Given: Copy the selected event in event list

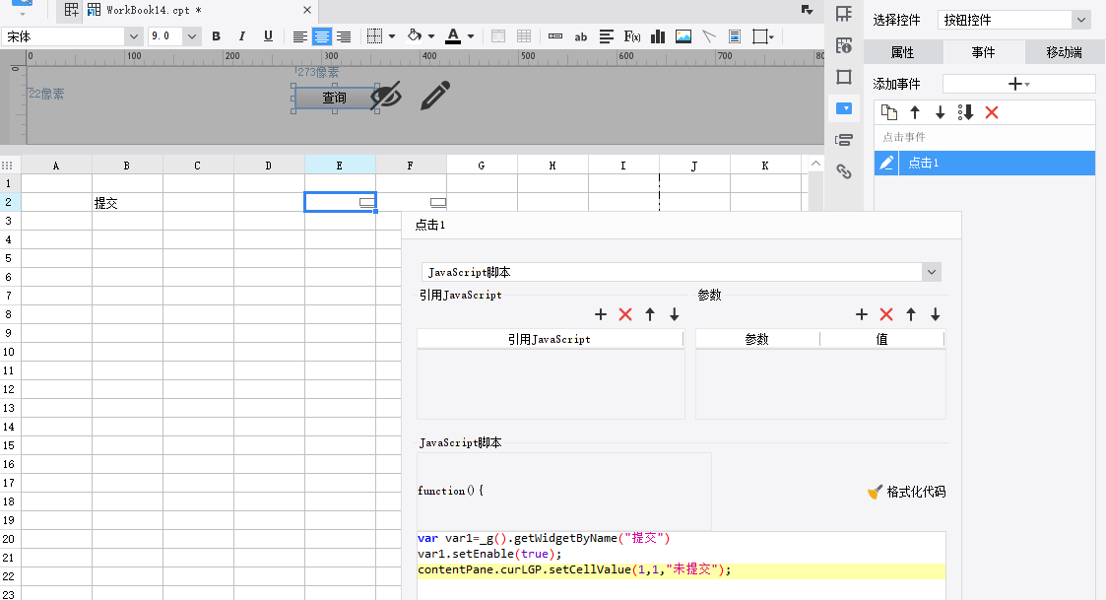Looking at the screenshot, I should [889, 112].
